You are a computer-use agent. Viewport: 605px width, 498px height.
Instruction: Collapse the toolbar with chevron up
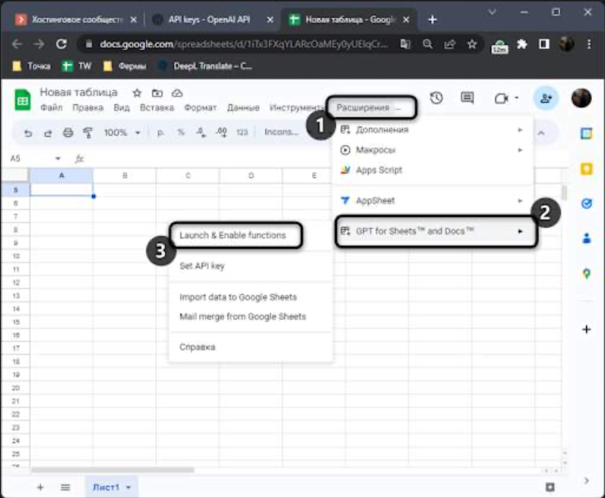(x=541, y=133)
